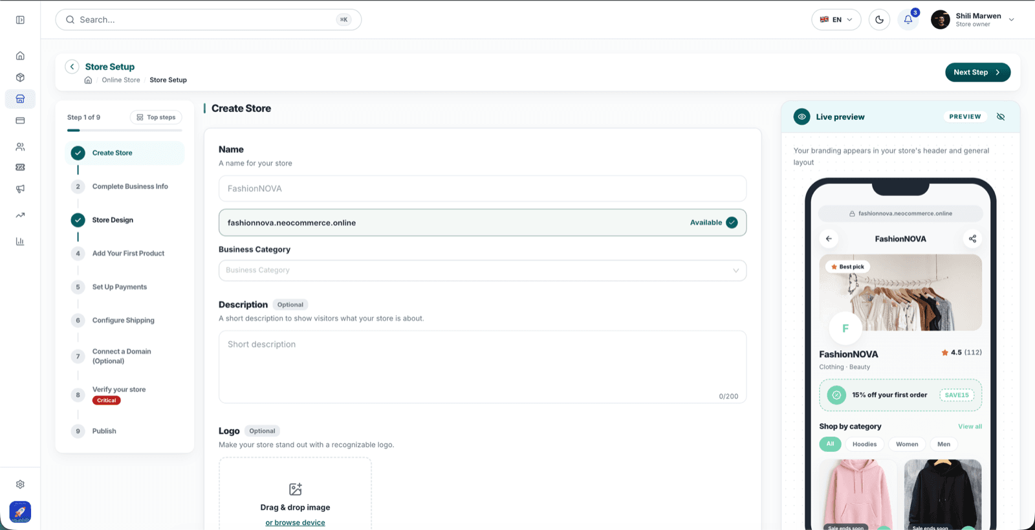Click the or browse device link

coord(295,523)
